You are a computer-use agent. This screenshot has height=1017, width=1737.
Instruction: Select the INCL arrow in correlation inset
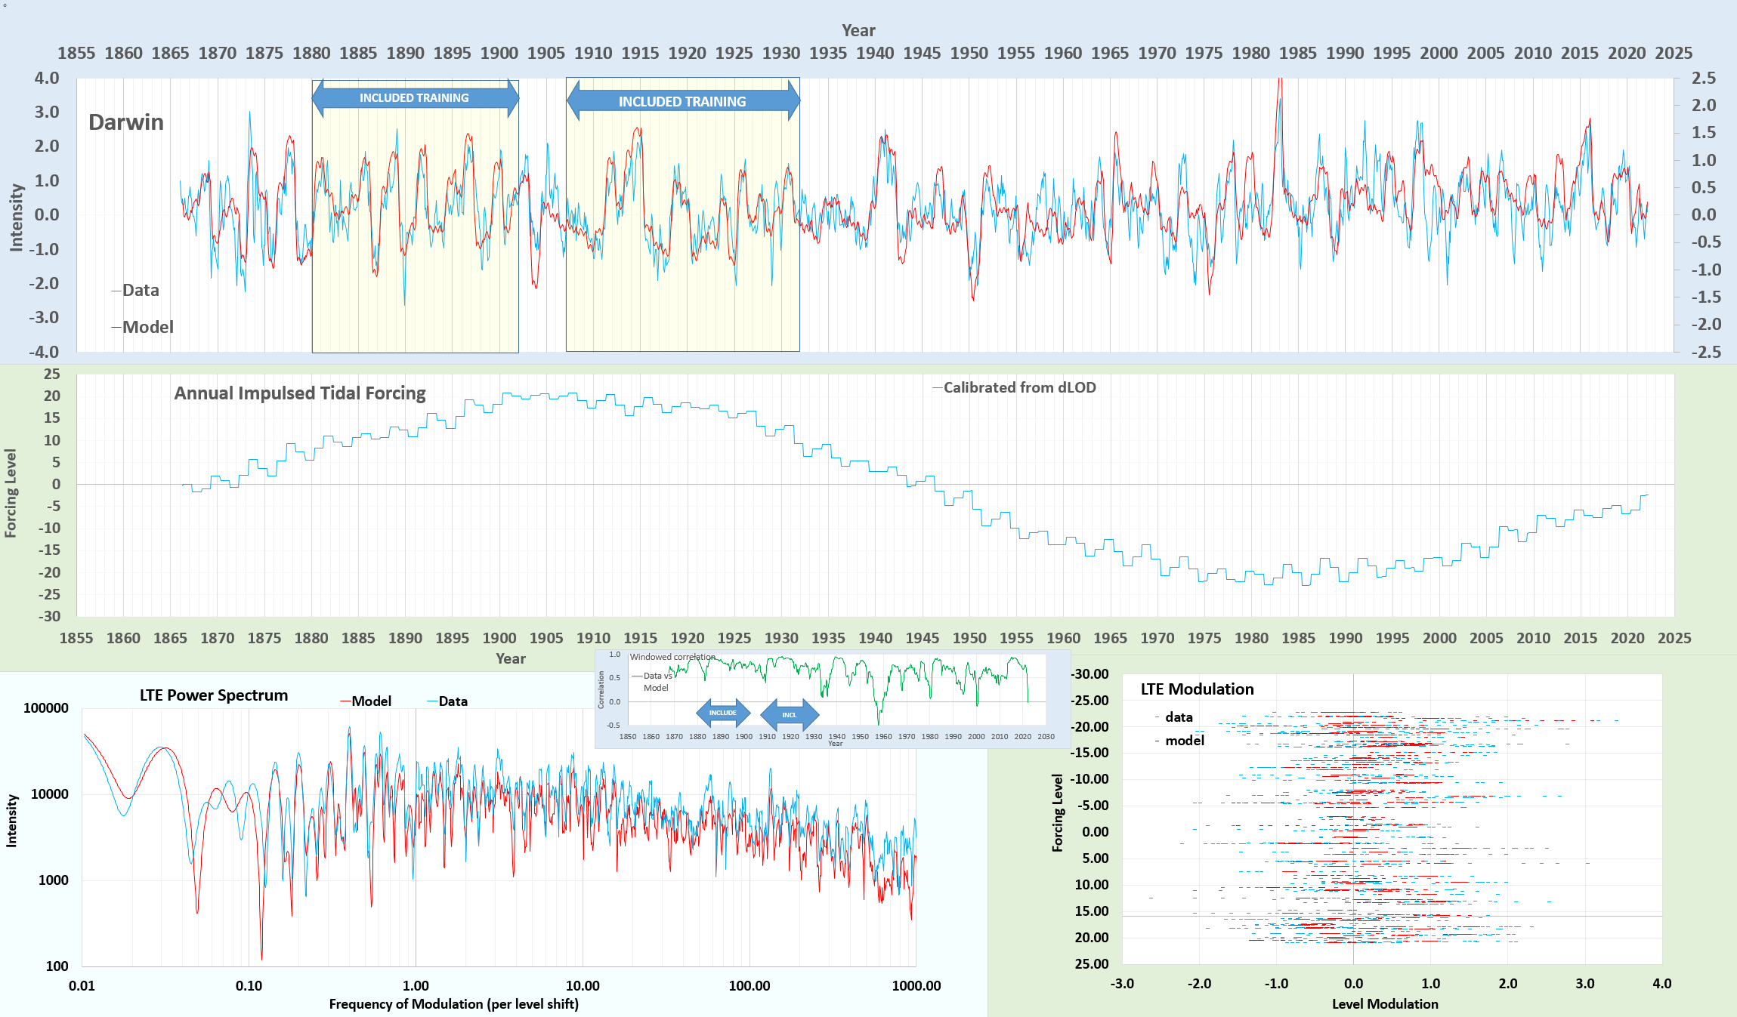pyautogui.click(x=789, y=714)
